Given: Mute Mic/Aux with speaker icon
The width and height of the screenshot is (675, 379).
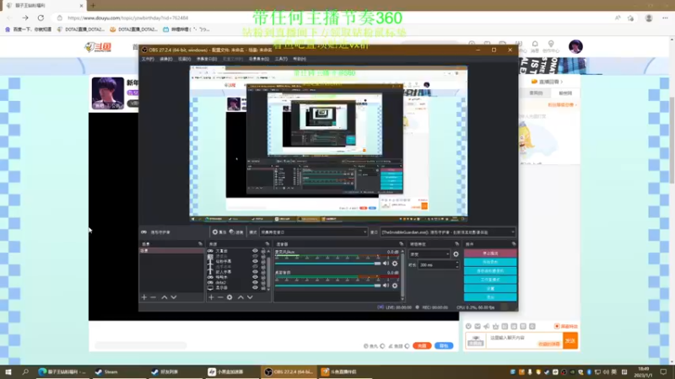Looking at the screenshot, I should coord(386,264).
